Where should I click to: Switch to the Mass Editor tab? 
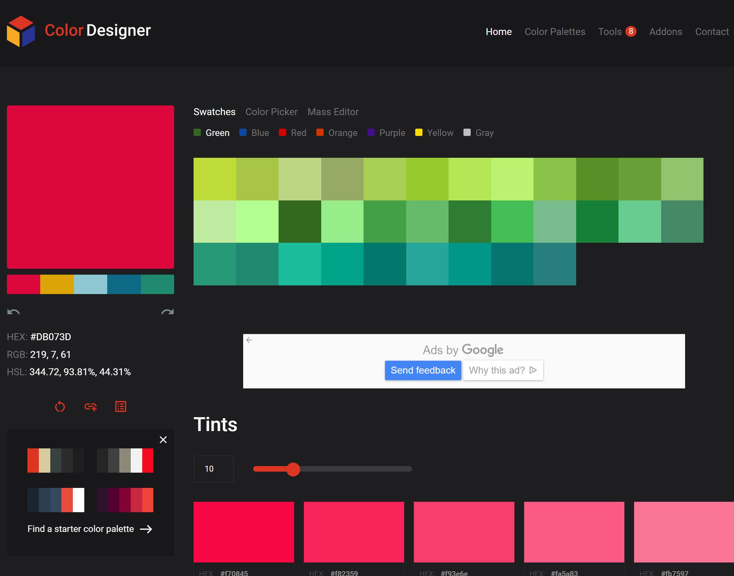333,112
